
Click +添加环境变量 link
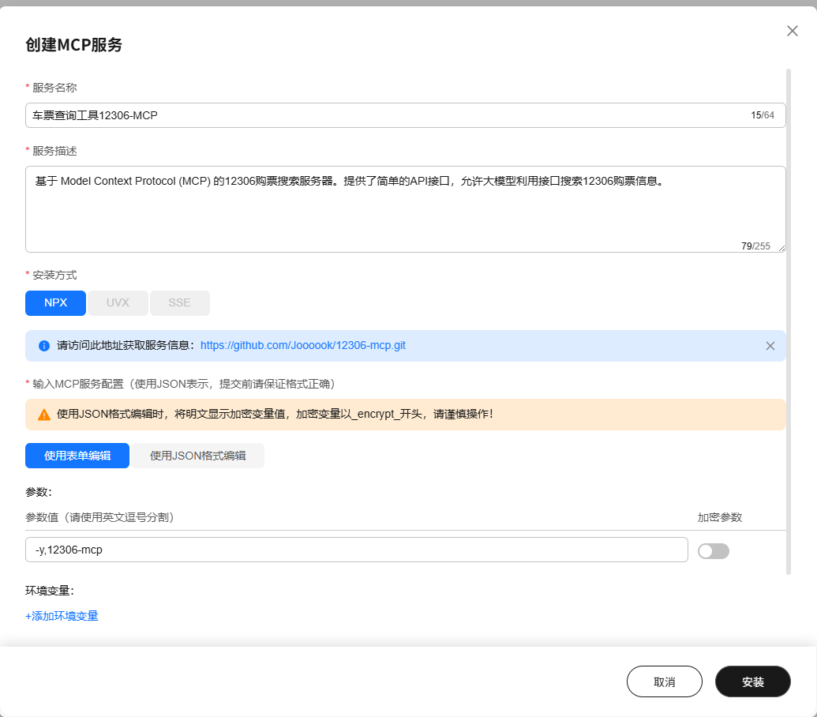pos(62,616)
